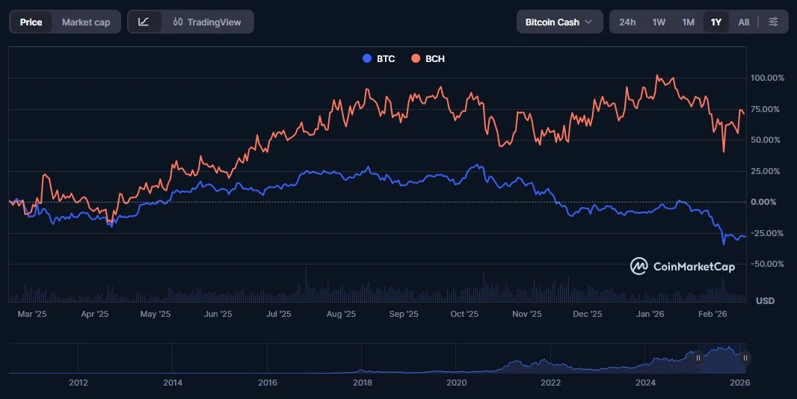Select the Price tab
This screenshot has width=797, height=399.
[x=31, y=22]
